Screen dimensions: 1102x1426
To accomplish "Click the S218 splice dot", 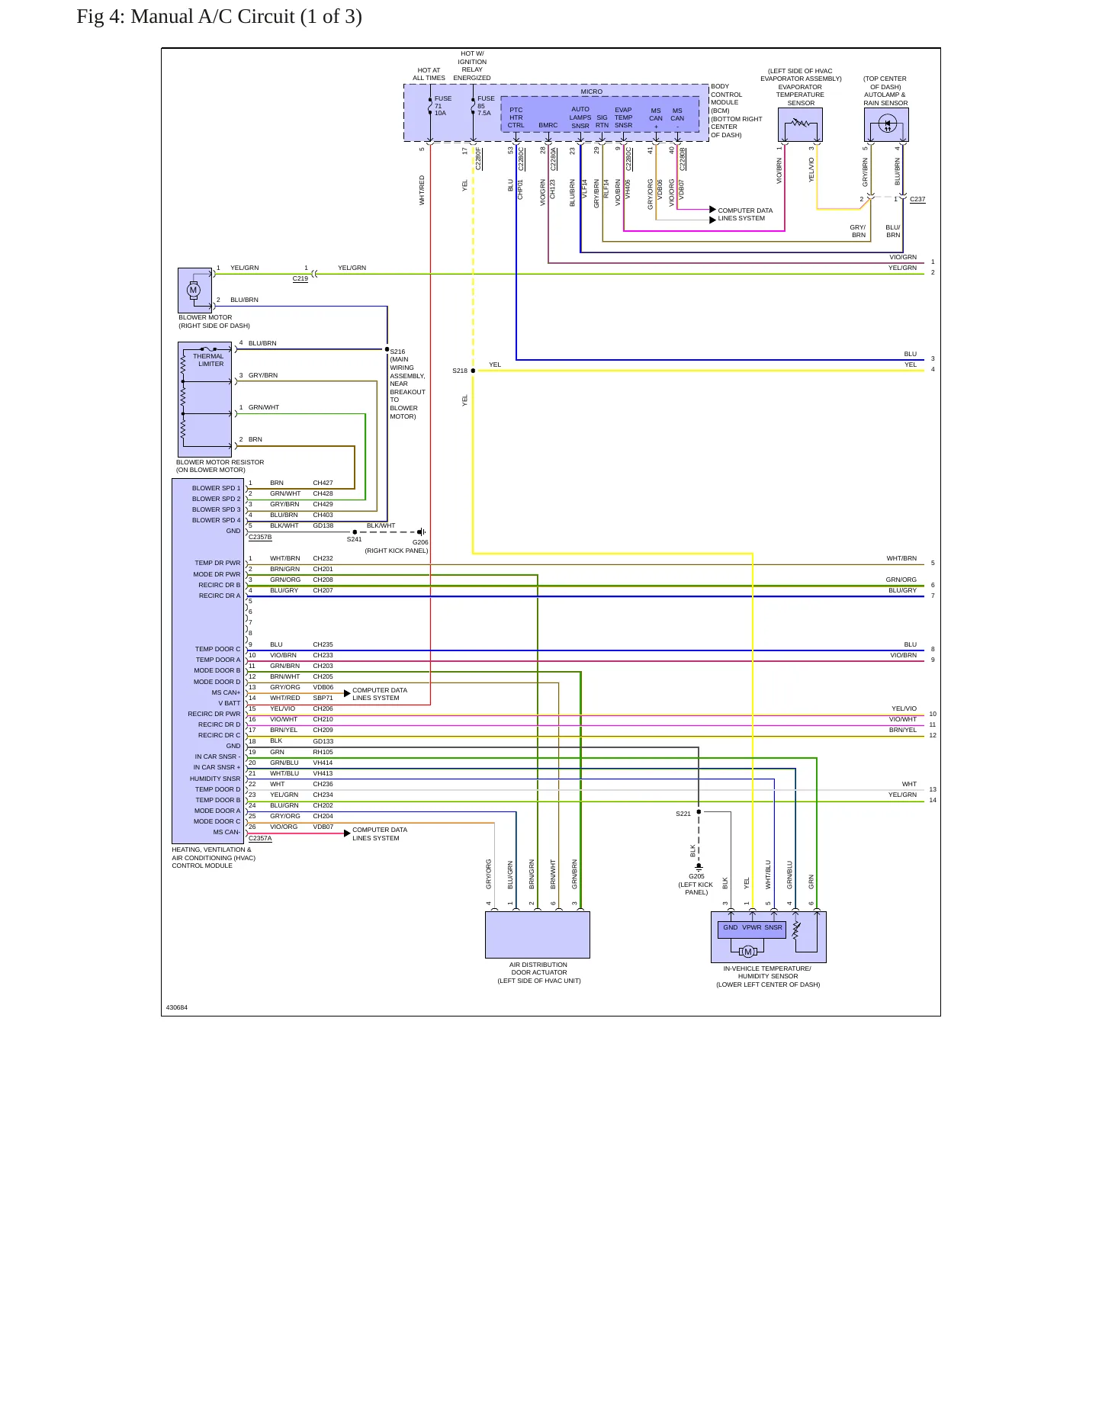I will [x=473, y=371].
